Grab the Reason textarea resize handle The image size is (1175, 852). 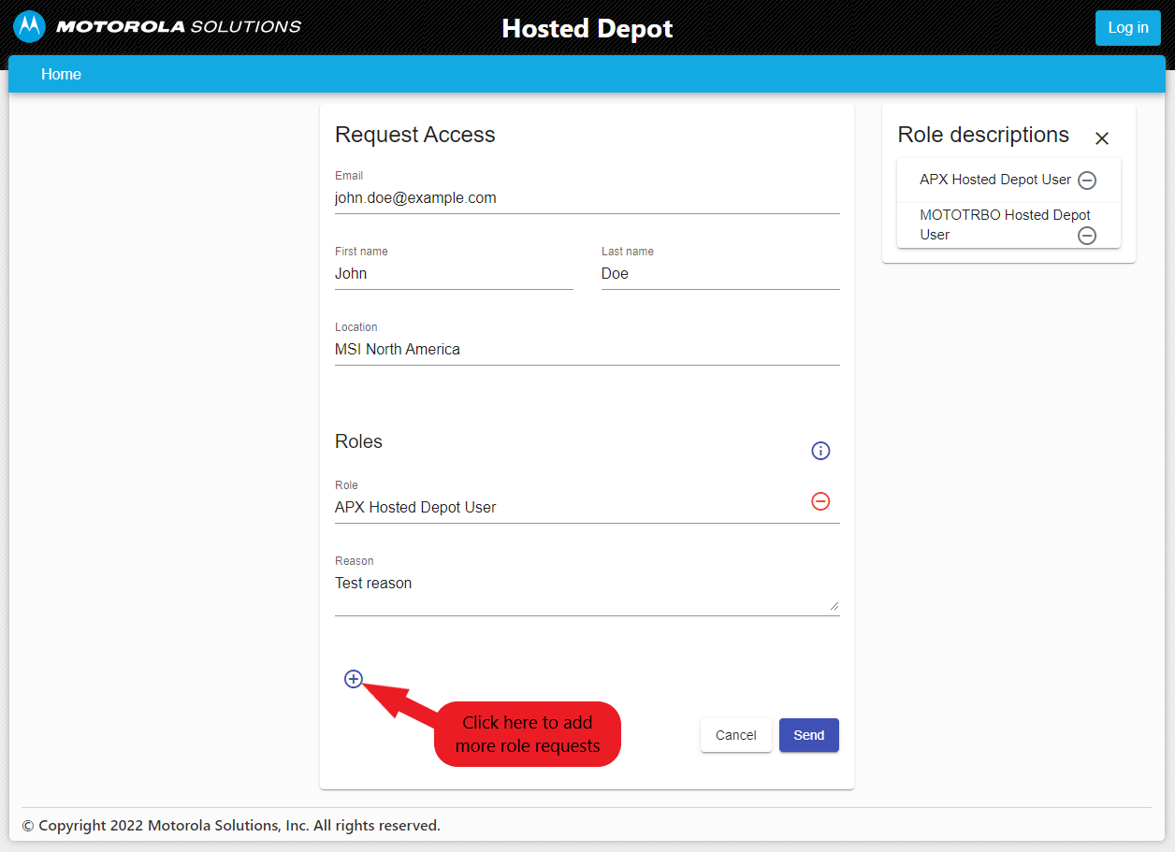point(834,605)
